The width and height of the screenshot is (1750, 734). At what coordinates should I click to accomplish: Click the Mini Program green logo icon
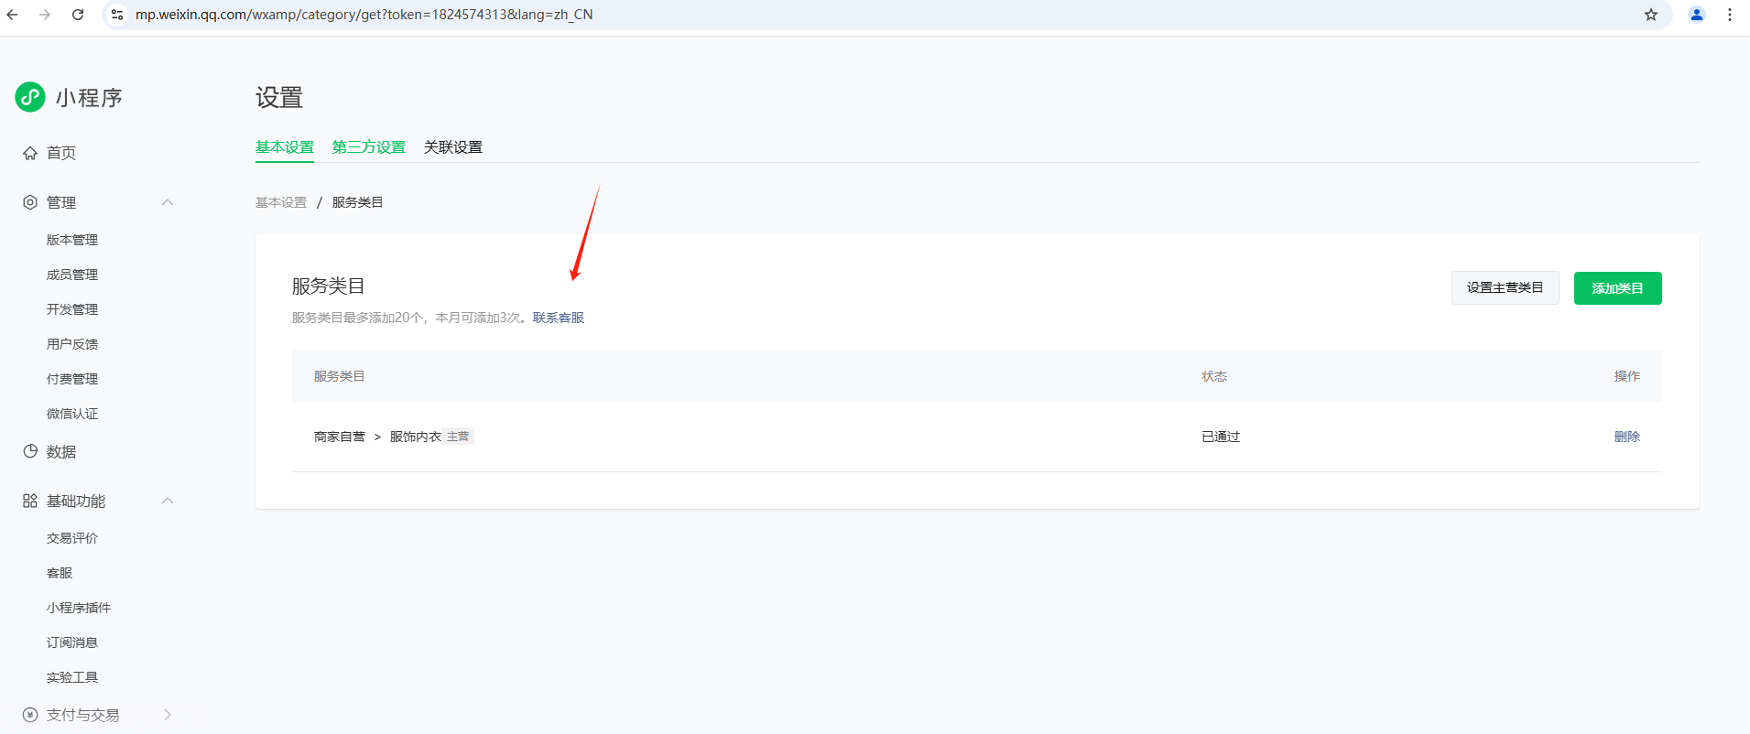[30, 97]
